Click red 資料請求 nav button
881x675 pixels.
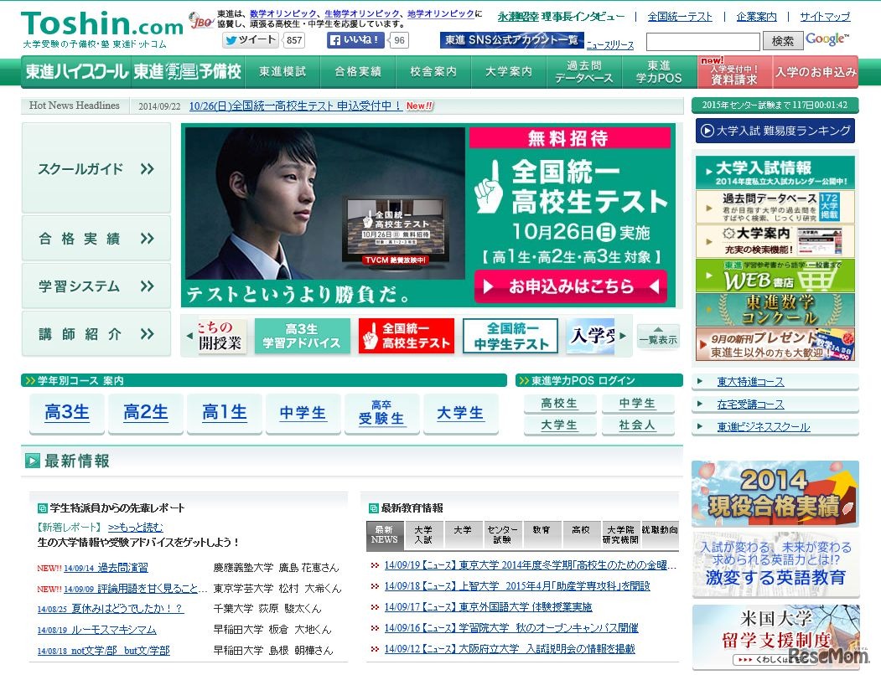(734, 72)
